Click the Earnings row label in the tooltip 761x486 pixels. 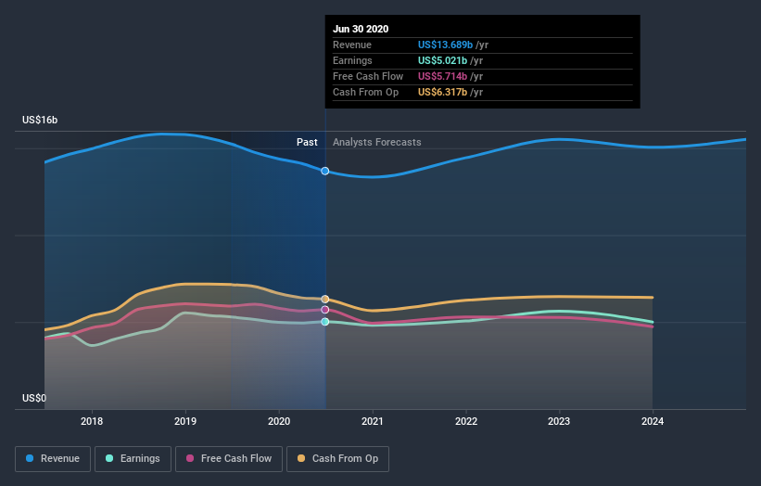352,60
